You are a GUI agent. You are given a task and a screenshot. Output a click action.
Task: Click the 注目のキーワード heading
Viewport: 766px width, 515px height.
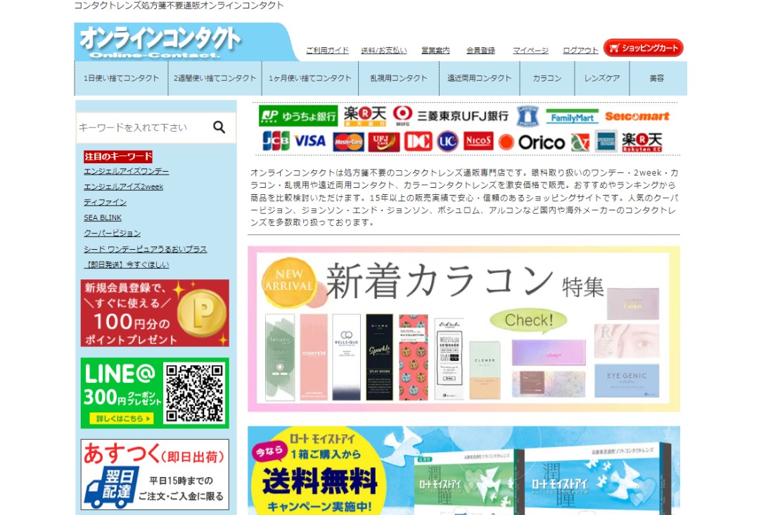click(117, 156)
